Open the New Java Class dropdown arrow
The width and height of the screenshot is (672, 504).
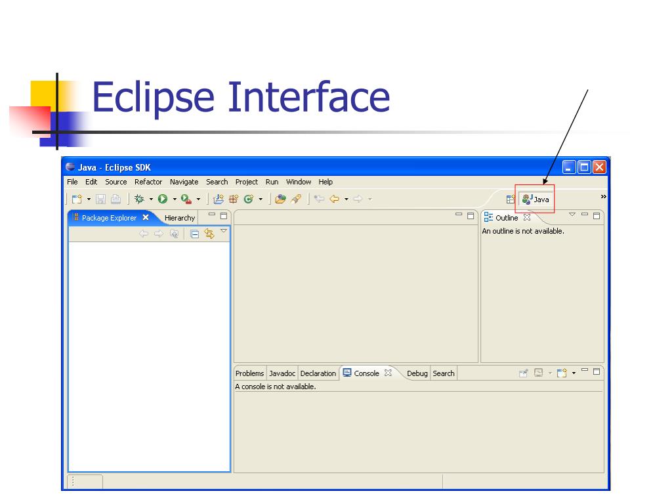click(x=261, y=199)
